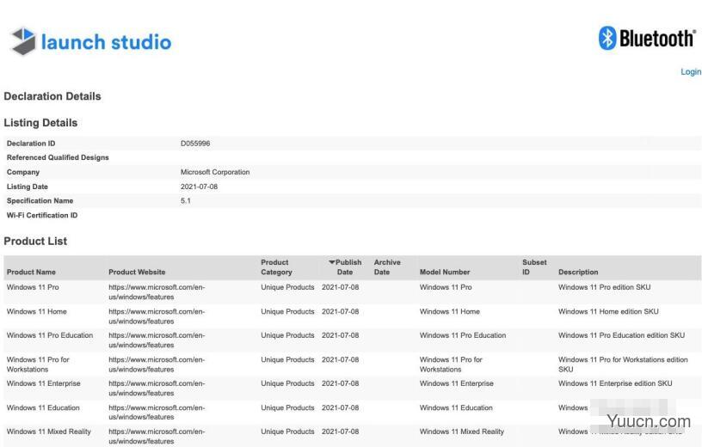Click Referenced Qualified Designs label
Screen dimensions: 702x447
58,157
